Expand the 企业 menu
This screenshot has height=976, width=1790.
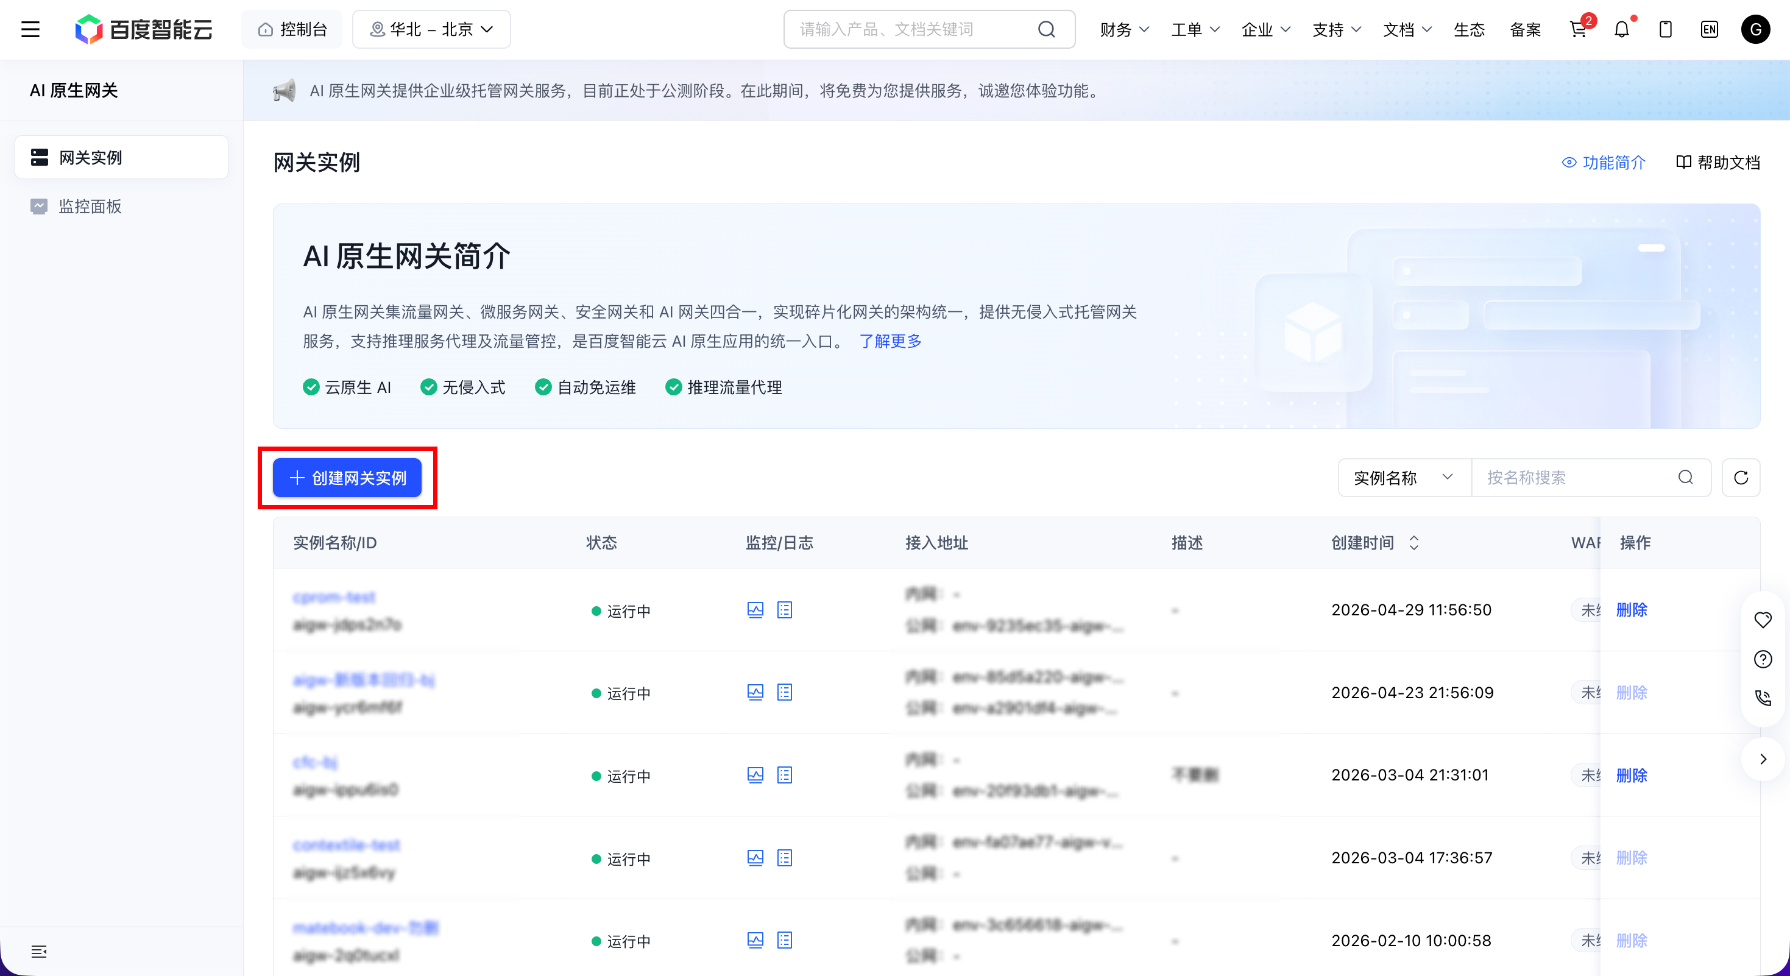coord(1266,29)
